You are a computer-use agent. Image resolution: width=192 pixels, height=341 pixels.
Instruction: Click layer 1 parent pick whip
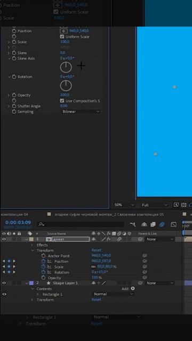141,239
